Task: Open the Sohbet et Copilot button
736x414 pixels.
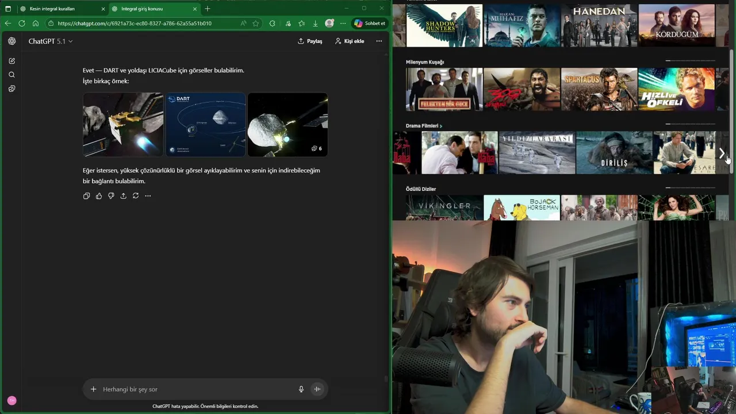Action: click(369, 24)
